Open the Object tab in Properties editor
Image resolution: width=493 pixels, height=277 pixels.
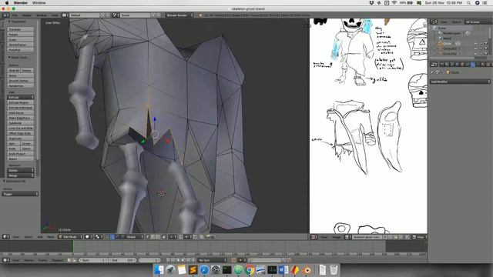462,65
